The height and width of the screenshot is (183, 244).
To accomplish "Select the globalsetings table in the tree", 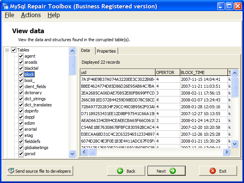I will click(x=36, y=148).
